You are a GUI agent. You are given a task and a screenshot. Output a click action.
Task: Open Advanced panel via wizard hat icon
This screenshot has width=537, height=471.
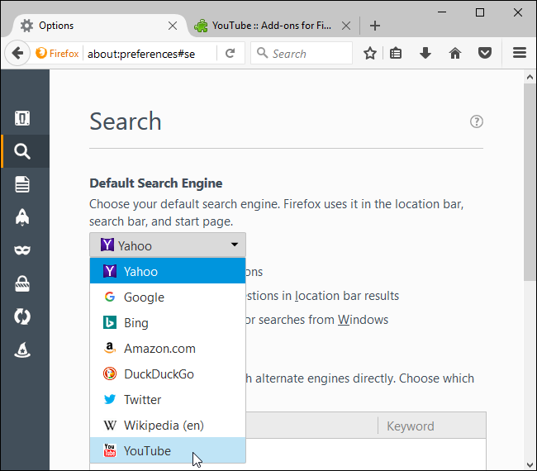(22, 350)
